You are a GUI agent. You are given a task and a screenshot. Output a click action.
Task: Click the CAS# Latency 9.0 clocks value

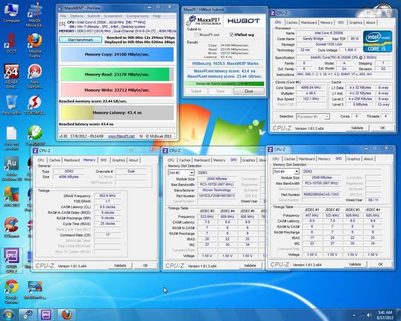point(108,207)
